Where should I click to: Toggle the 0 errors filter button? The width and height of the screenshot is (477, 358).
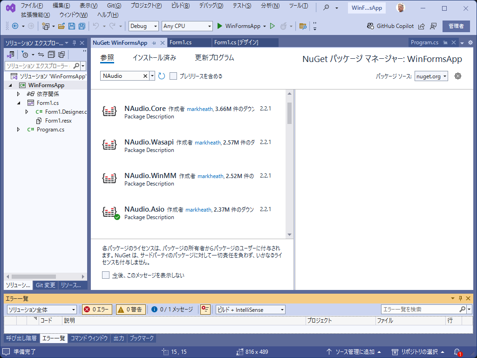97,310
